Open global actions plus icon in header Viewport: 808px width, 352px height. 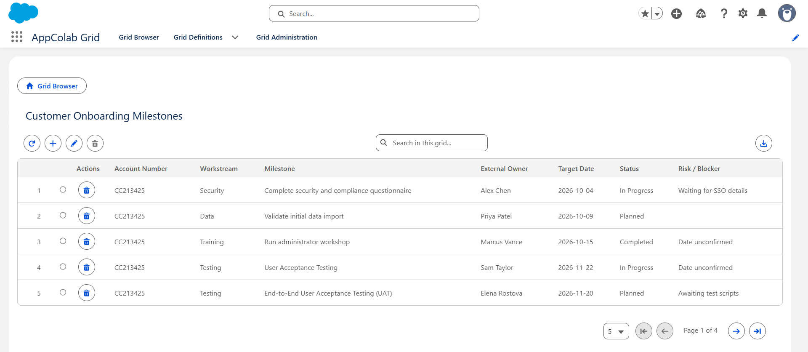tap(677, 13)
